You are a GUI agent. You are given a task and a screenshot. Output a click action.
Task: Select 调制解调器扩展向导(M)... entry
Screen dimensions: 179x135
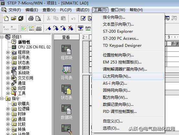(x=128, y=69)
